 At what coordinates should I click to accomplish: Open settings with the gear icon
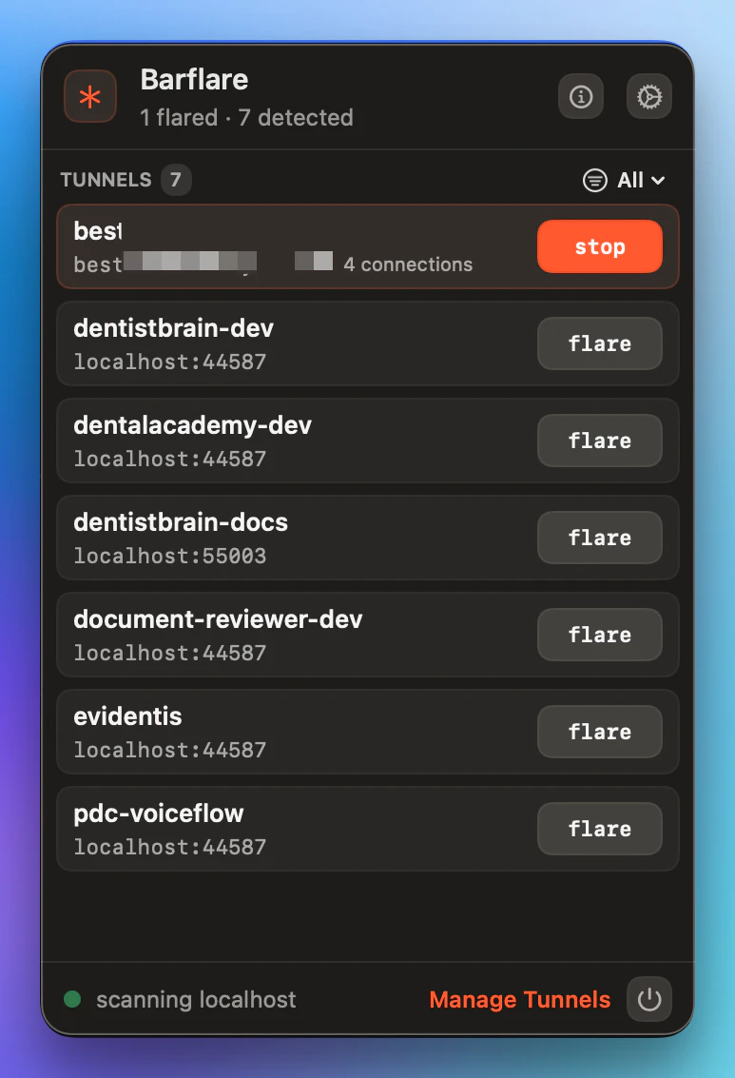click(x=649, y=96)
